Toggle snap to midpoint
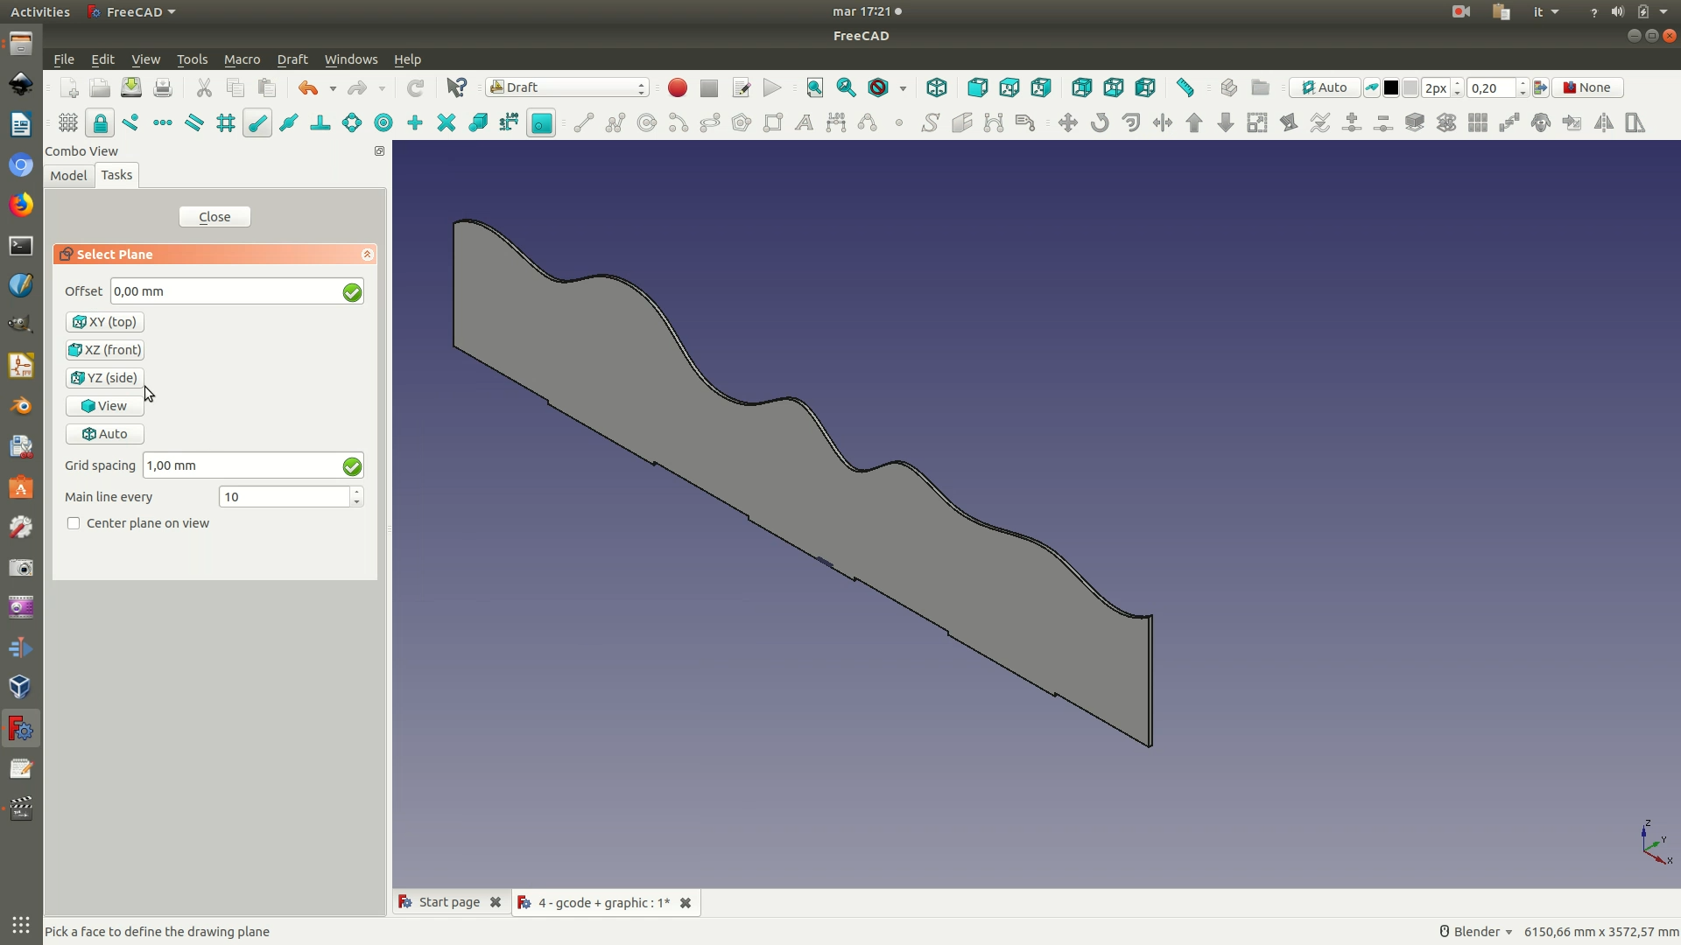 tap(289, 123)
